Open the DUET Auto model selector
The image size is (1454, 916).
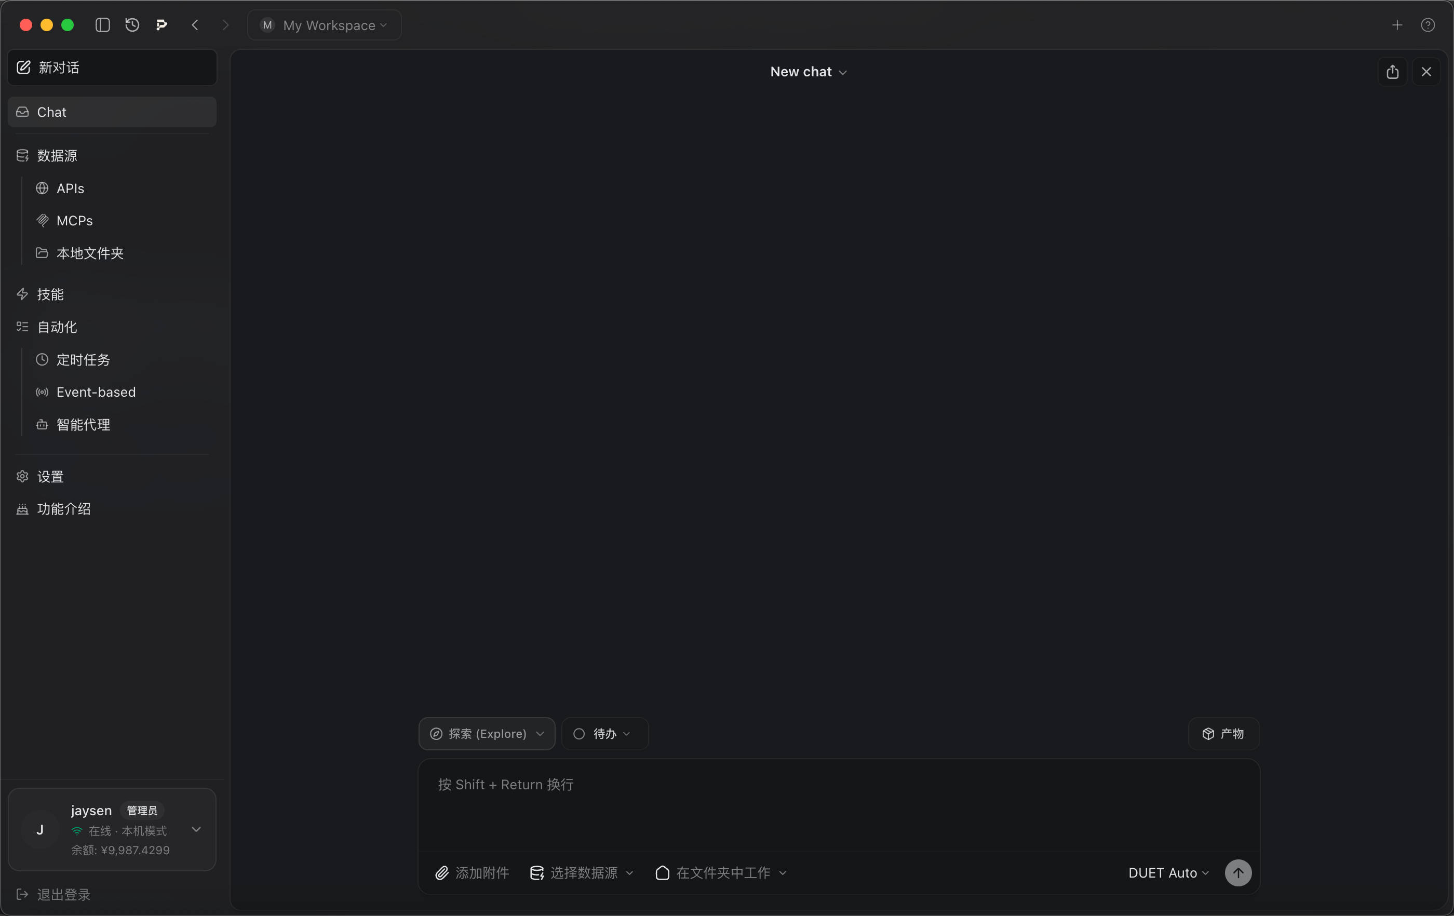click(1167, 872)
